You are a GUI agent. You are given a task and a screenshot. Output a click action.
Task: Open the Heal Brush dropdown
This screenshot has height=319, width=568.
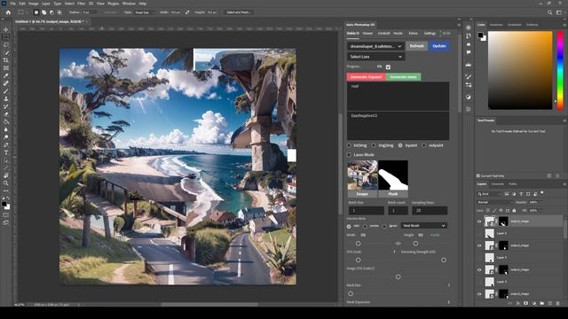424,225
